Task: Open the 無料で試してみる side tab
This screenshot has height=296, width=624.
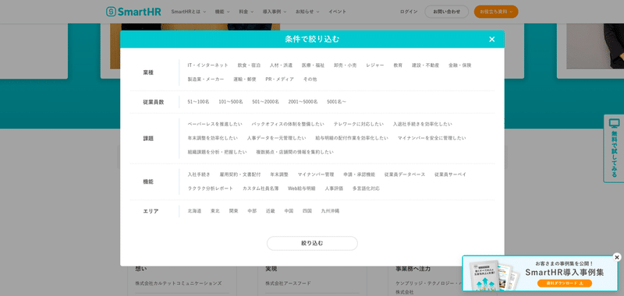Action: pos(614,149)
